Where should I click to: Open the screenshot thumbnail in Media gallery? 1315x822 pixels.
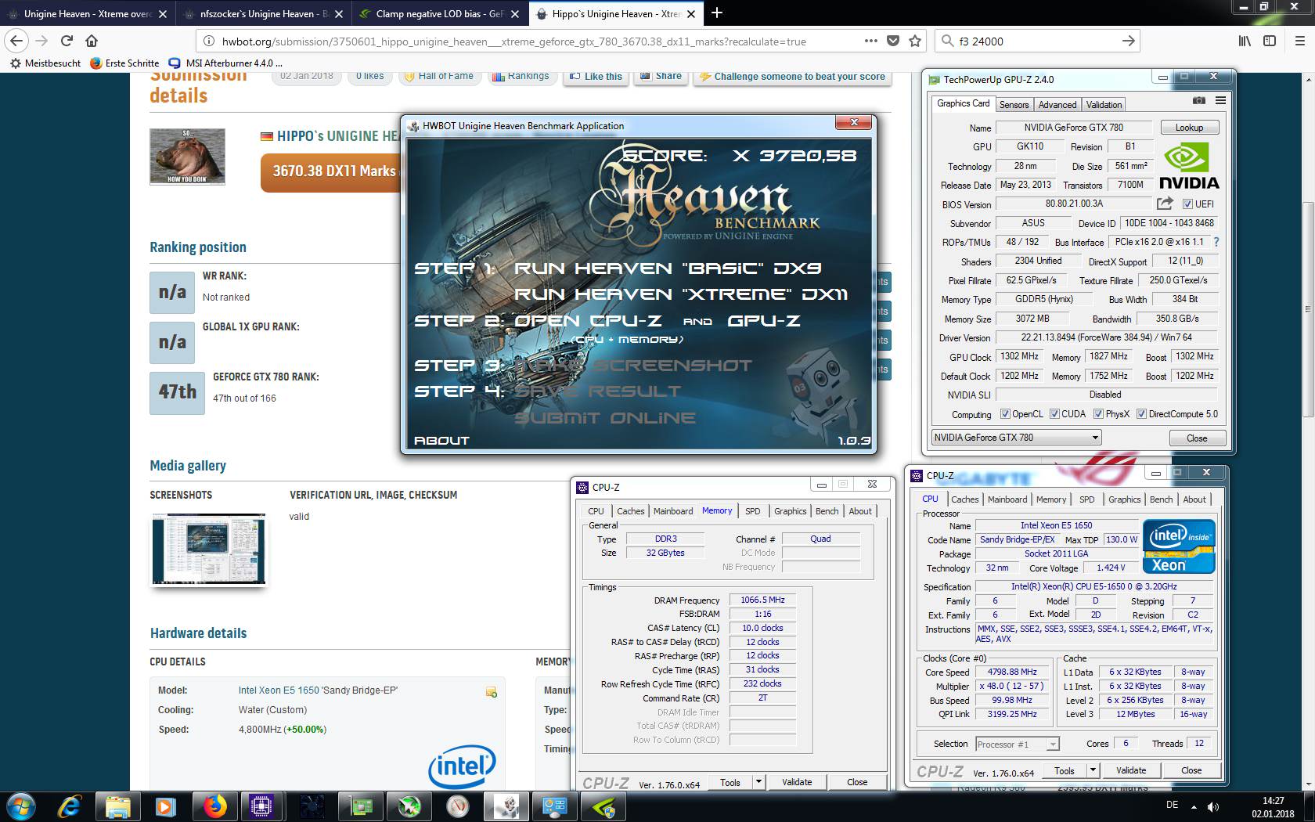(208, 549)
